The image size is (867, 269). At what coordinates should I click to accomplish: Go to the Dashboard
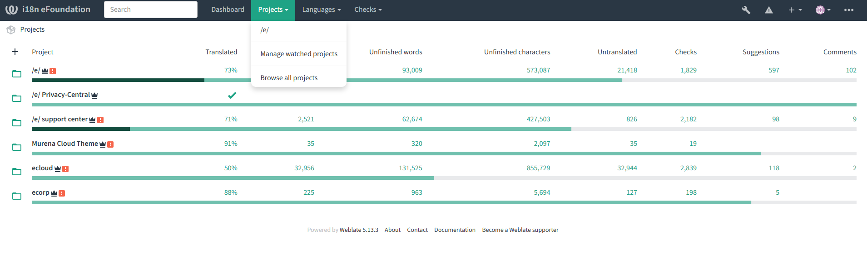(228, 10)
